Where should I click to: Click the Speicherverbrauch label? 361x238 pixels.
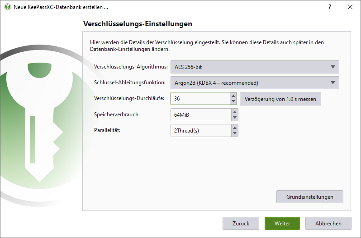point(116,114)
